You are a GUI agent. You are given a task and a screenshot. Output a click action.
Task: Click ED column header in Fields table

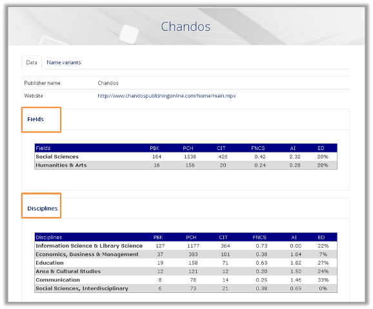321,148
